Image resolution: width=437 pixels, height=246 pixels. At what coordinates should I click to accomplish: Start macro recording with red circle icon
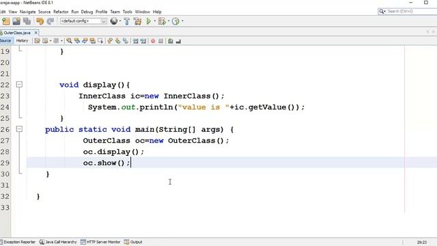point(153,41)
